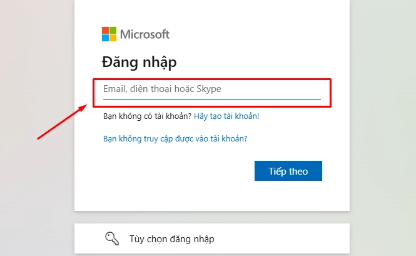This screenshot has height=256, width=416.
Task: Click the key icon for sign-in options
Action: coord(112,238)
